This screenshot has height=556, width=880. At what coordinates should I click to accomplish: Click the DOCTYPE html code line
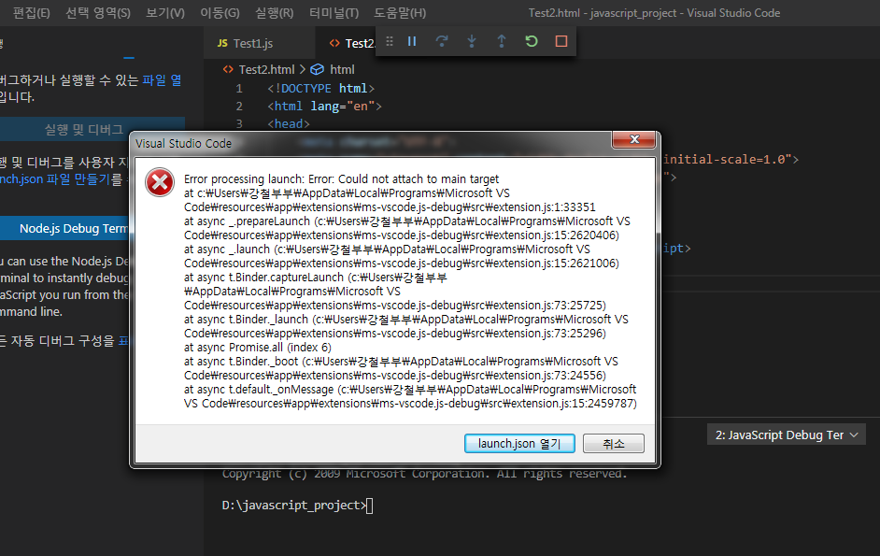pos(321,88)
